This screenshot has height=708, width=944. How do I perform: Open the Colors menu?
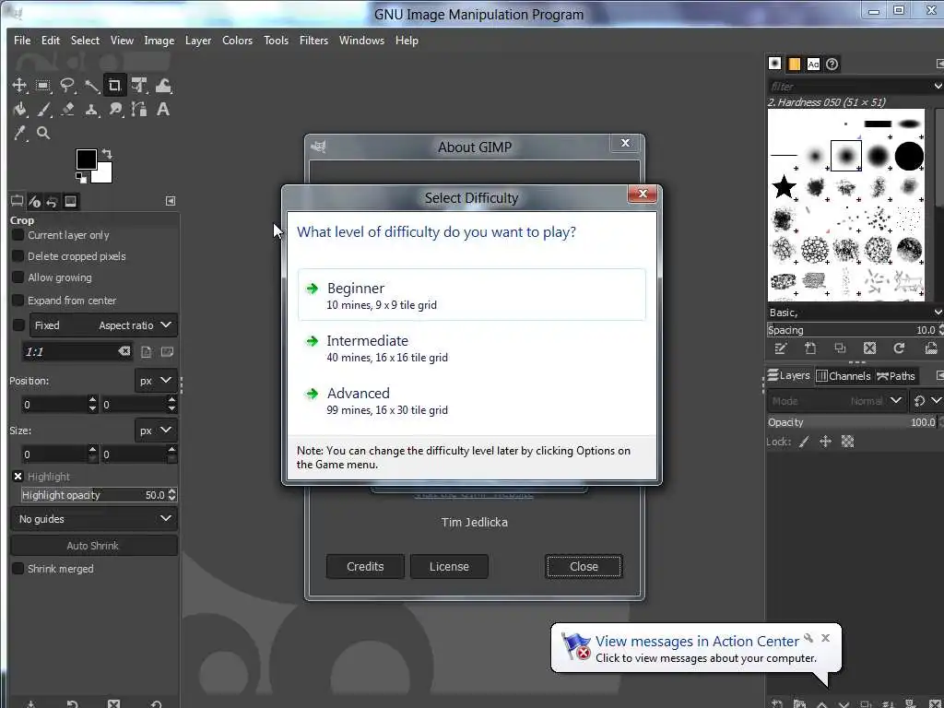pyautogui.click(x=237, y=41)
